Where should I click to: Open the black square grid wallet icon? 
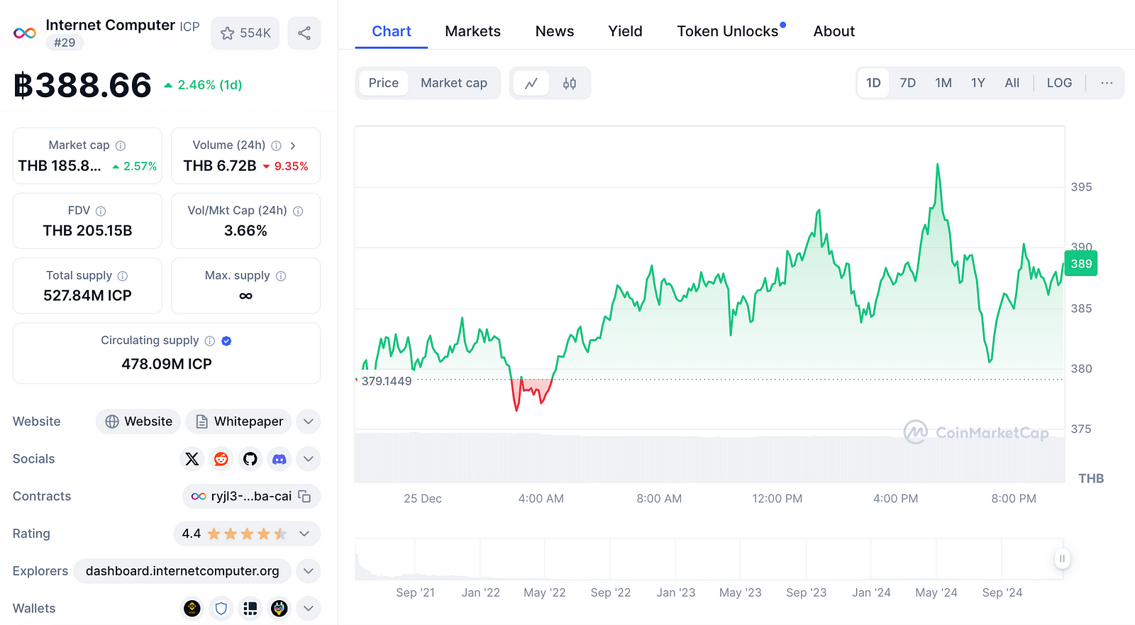tap(250, 608)
